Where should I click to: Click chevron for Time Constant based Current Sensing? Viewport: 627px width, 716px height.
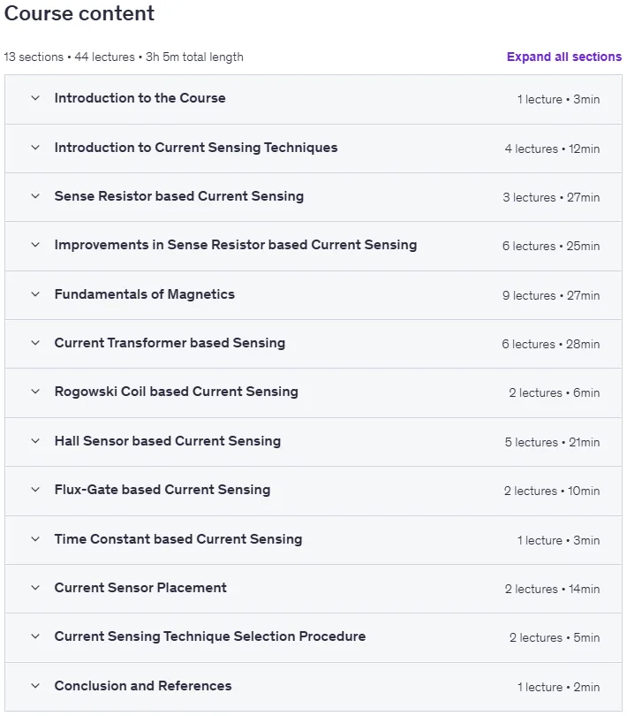[35, 539]
